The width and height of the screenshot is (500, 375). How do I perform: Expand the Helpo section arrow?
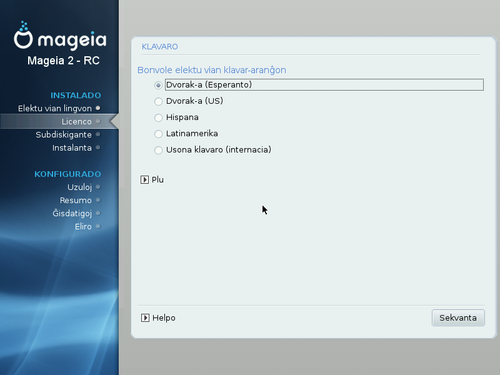click(x=145, y=317)
